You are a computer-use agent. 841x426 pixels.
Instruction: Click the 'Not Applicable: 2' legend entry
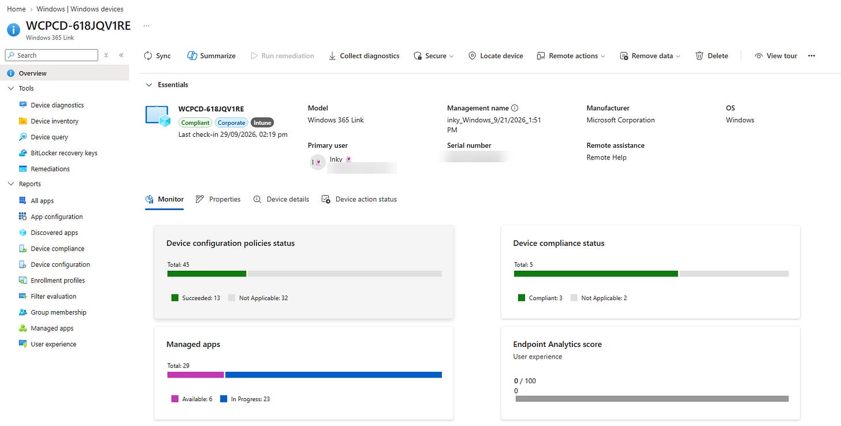click(x=599, y=298)
